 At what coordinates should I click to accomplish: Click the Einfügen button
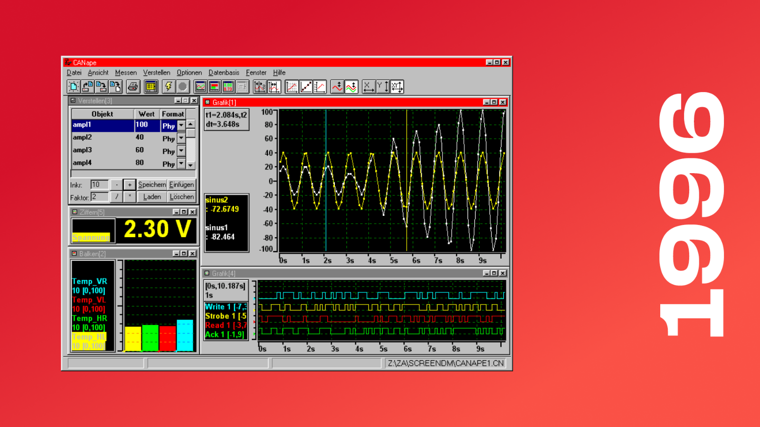tap(181, 185)
